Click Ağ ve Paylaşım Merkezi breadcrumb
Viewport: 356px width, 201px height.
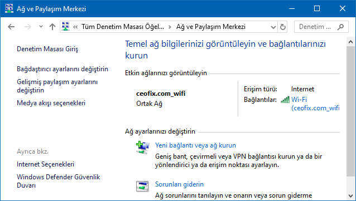point(211,27)
